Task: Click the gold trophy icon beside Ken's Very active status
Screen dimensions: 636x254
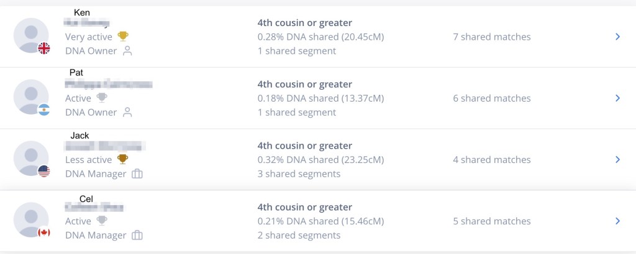Action: 123,37
